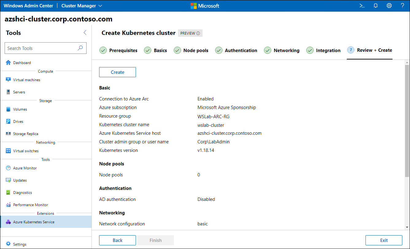The height and width of the screenshot is (249, 410).
Task: Switch to the Authentication step
Action: click(x=236, y=51)
